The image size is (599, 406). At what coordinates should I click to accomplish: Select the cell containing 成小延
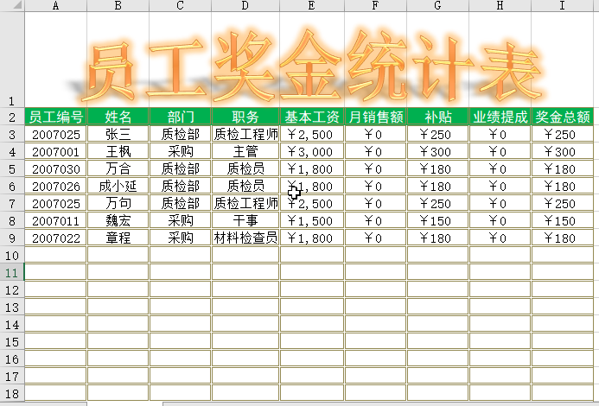pyautogui.click(x=118, y=186)
